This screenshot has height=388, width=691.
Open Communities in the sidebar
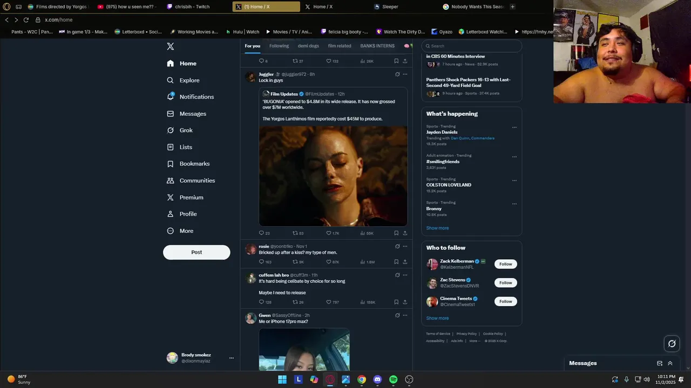coord(191,181)
